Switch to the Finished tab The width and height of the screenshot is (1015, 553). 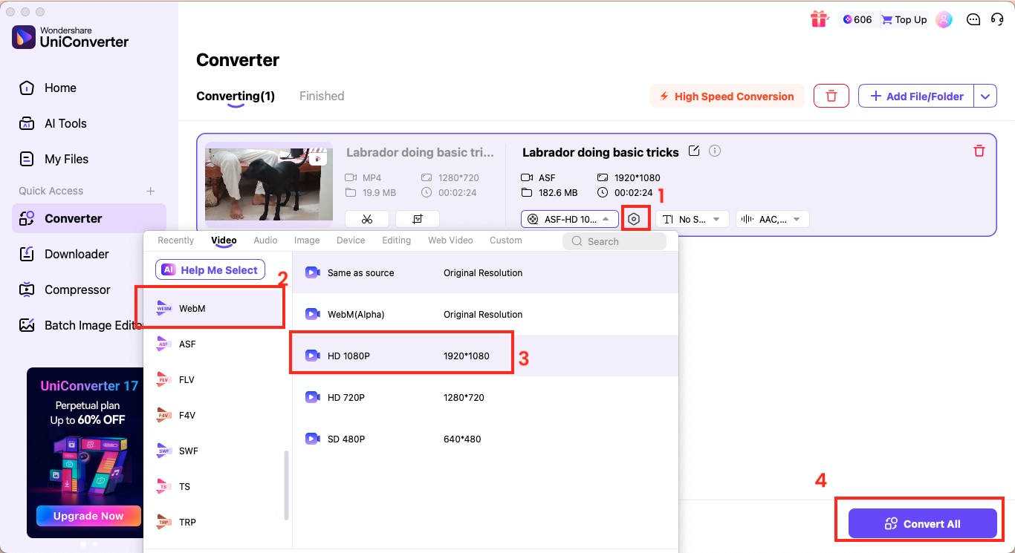click(x=321, y=96)
